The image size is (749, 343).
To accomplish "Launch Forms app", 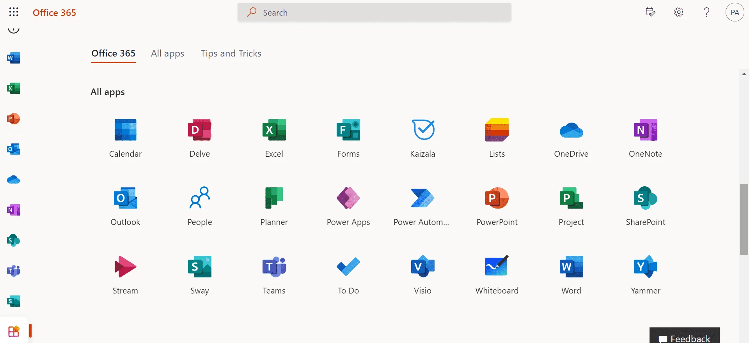I will 348,138.
